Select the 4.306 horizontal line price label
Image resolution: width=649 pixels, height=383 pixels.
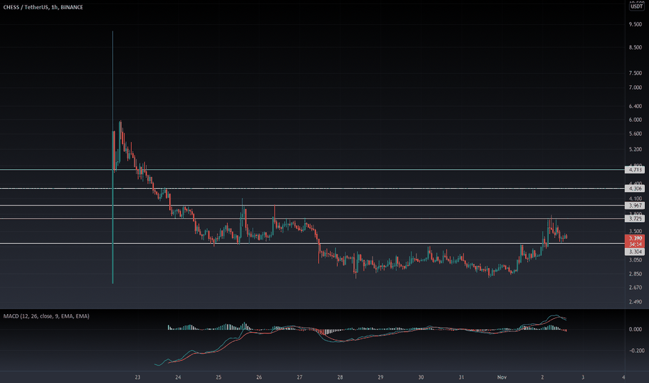[x=635, y=189]
